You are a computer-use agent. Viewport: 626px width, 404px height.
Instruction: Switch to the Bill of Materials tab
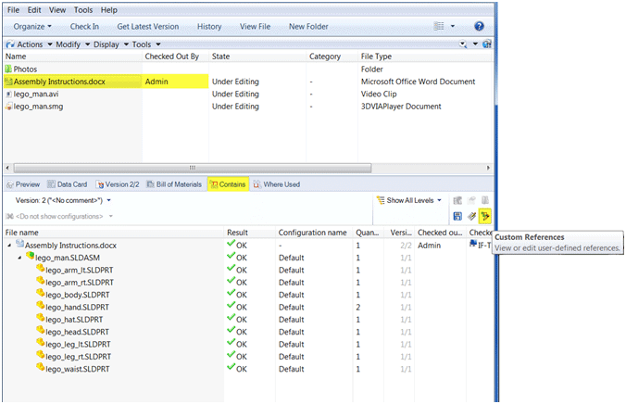[175, 184]
